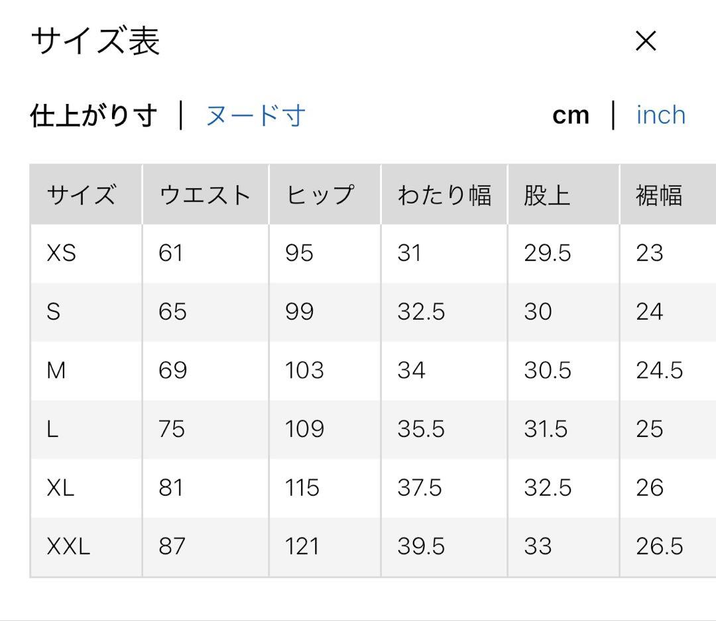This screenshot has width=716, height=621.
Task: Select the M size row label
Action: (x=56, y=370)
